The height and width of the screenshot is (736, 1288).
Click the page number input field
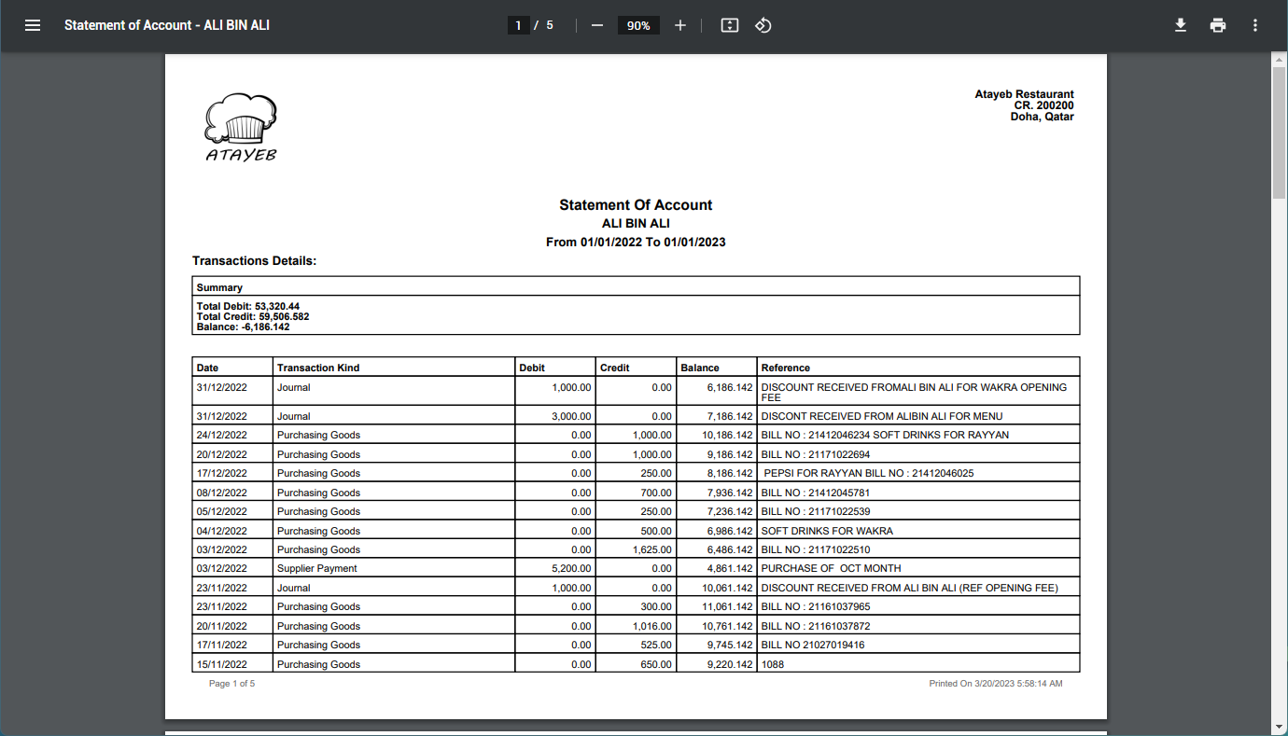click(x=518, y=25)
